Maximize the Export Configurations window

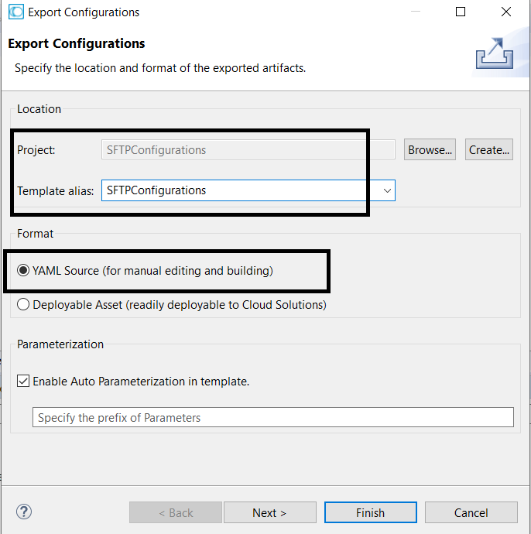(x=461, y=12)
